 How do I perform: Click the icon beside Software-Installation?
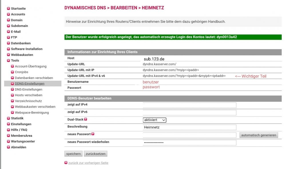tap(8, 49)
